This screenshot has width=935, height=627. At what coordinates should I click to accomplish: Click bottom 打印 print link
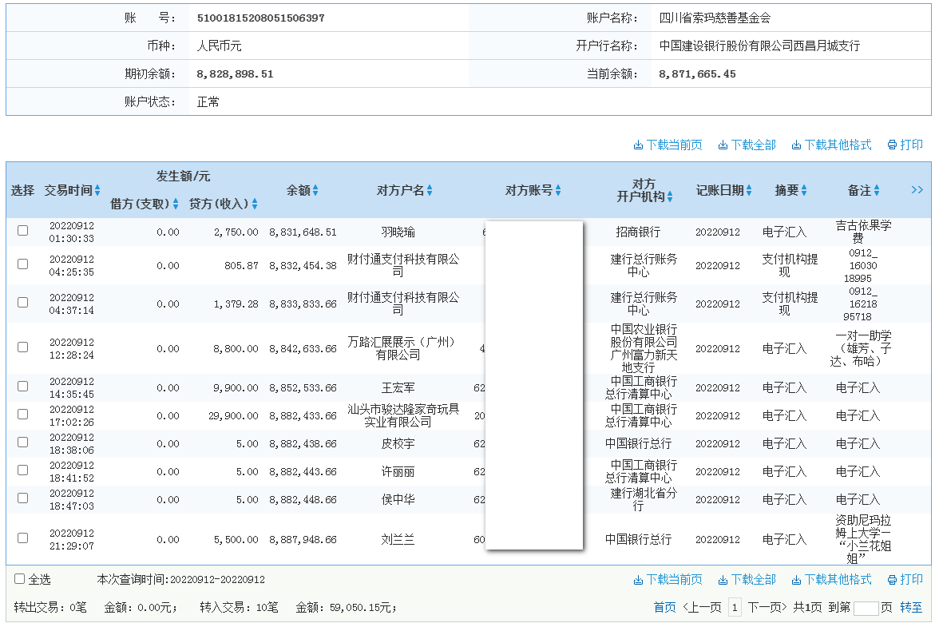pos(905,579)
